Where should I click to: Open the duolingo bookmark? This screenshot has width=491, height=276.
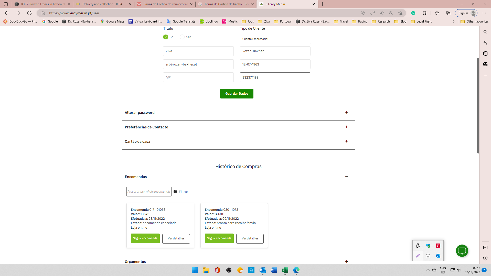tap(209, 21)
